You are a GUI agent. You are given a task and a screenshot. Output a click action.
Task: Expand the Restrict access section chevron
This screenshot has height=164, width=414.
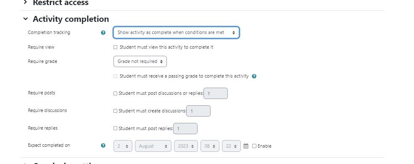click(25, 3)
